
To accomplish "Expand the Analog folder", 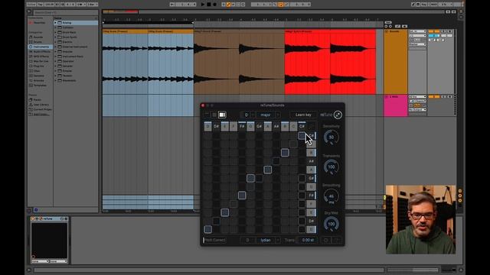I will click(x=56, y=23).
